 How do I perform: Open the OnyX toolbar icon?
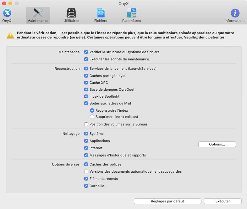click(7, 13)
